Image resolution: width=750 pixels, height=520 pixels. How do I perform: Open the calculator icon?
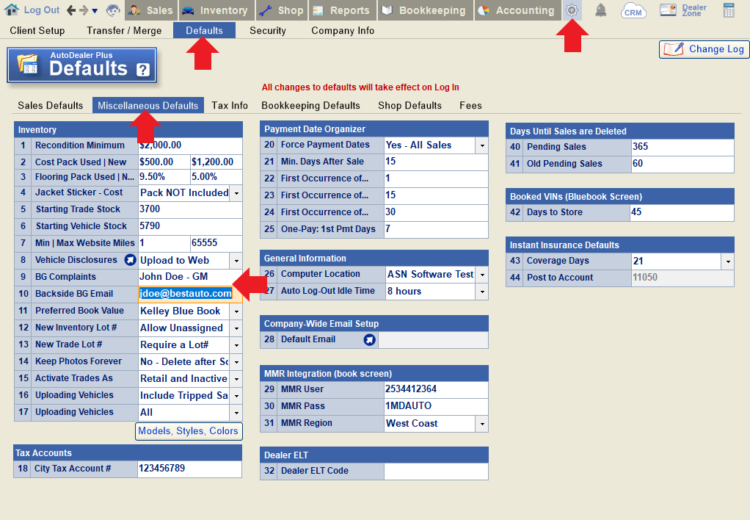[x=729, y=10]
